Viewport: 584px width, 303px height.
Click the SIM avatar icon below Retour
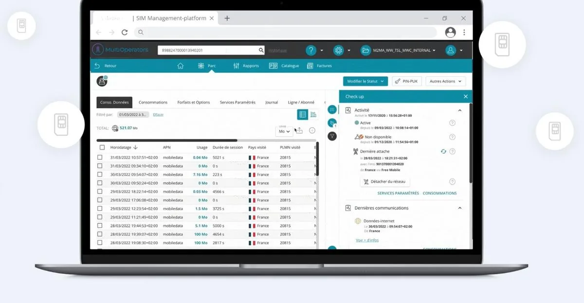point(102,81)
